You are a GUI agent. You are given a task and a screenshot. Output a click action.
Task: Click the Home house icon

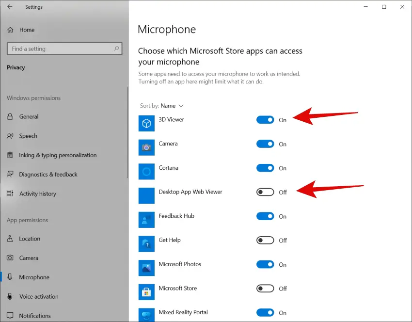(x=10, y=30)
